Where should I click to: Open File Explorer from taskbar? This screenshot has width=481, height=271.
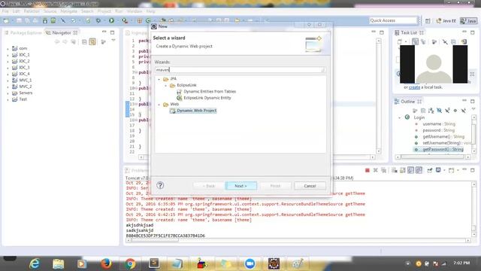(59, 263)
